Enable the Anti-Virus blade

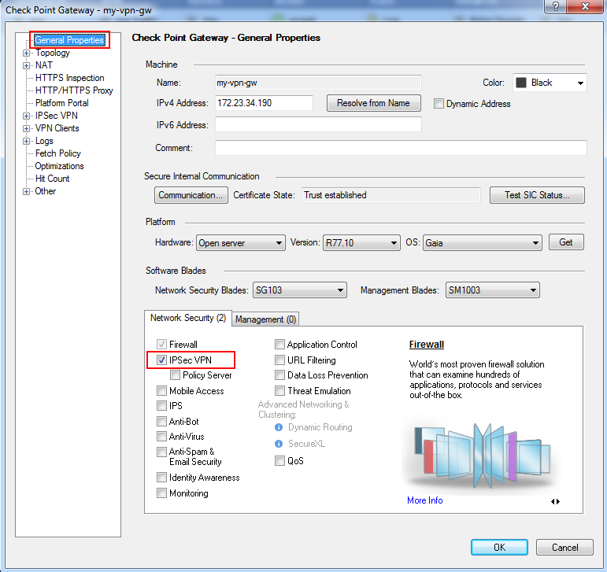pyautogui.click(x=161, y=437)
